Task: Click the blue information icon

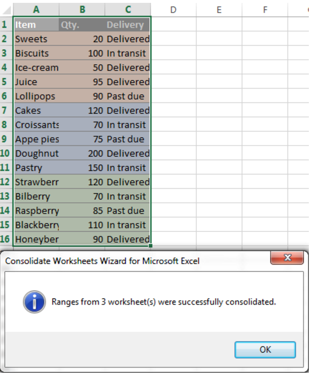Action: (x=34, y=302)
